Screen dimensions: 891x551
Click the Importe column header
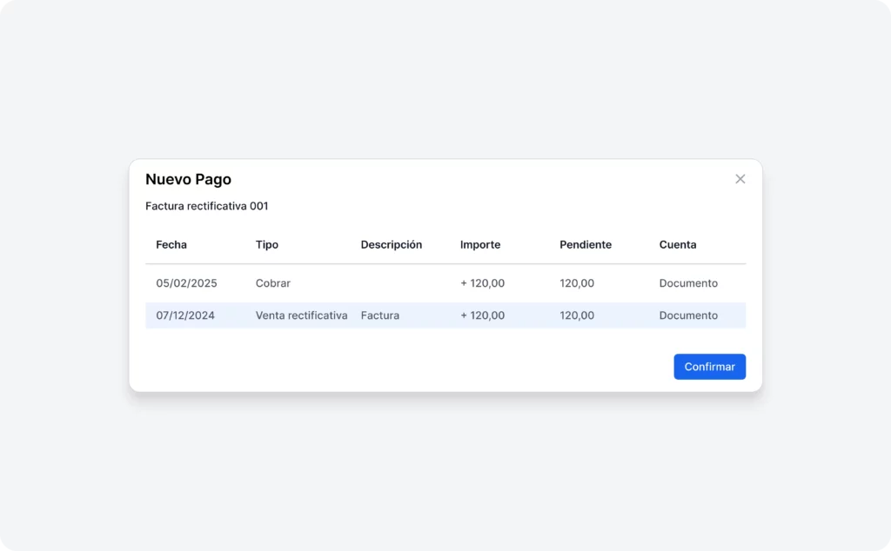[480, 244]
